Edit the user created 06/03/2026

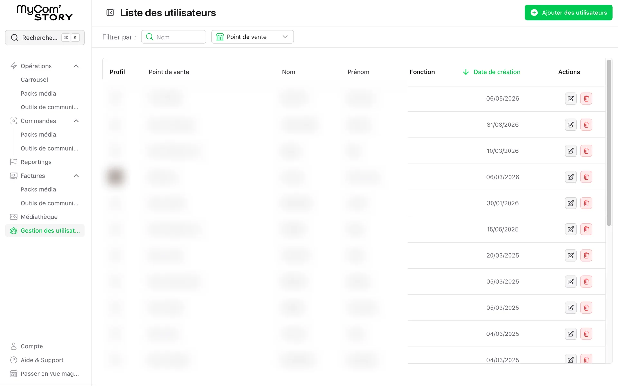(x=571, y=177)
